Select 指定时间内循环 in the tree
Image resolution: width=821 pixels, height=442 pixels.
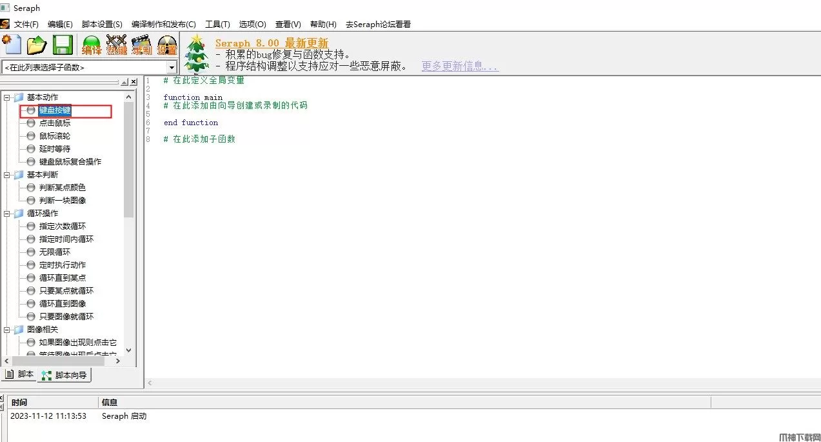coord(66,239)
